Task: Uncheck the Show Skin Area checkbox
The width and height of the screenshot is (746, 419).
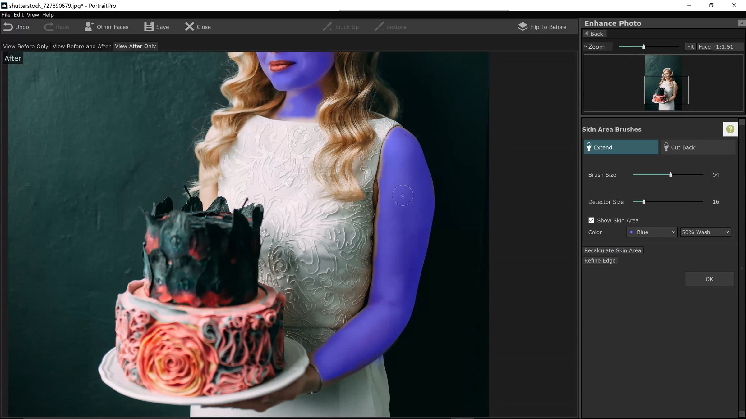Action: [x=591, y=220]
